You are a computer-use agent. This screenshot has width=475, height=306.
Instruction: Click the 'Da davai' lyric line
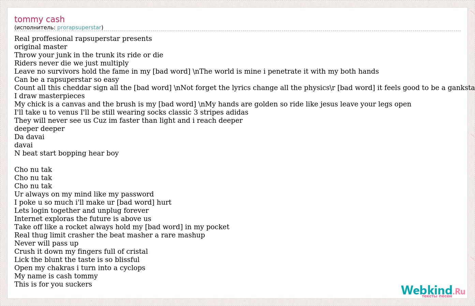click(x=29, y=137)
